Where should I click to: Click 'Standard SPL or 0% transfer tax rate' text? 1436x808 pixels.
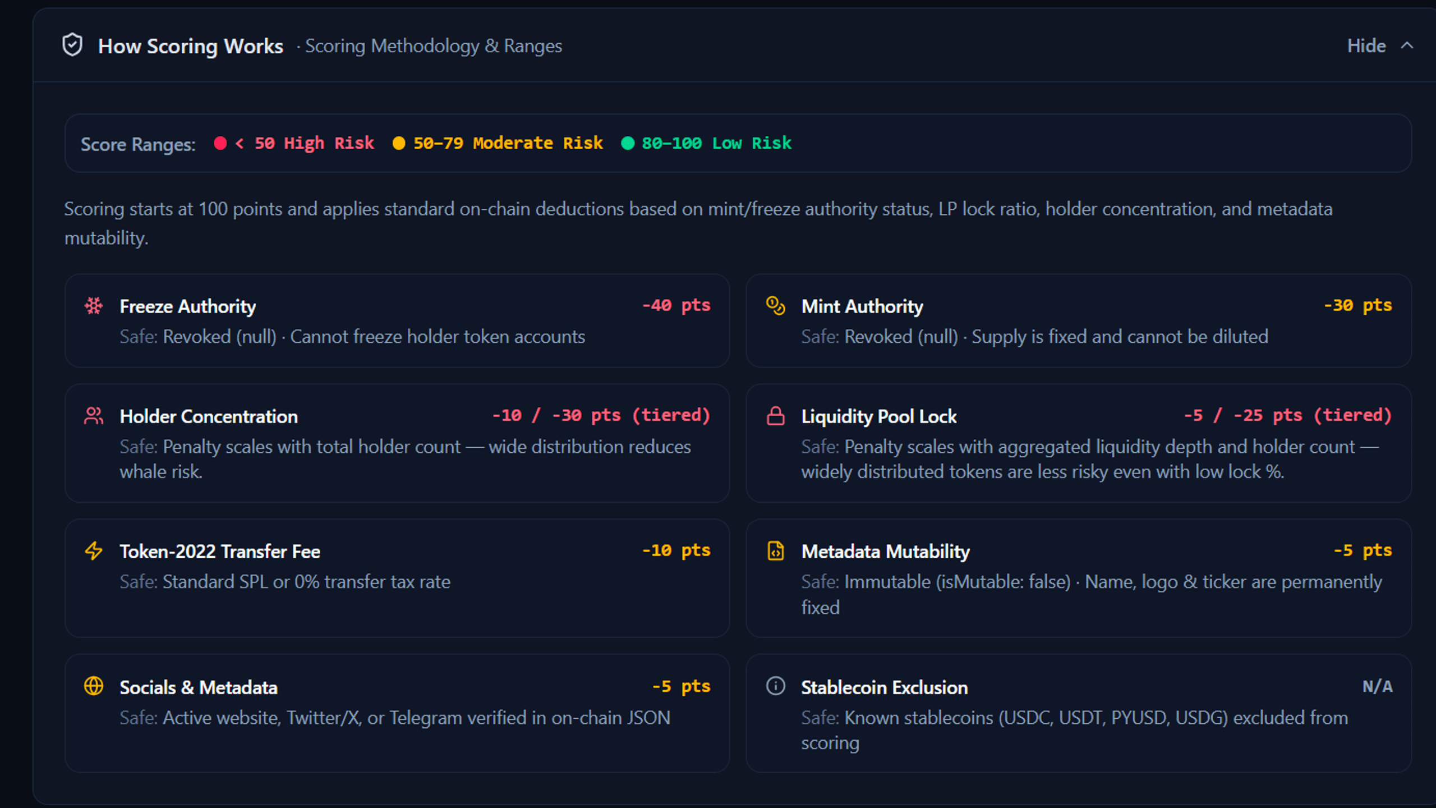(306, 582)
